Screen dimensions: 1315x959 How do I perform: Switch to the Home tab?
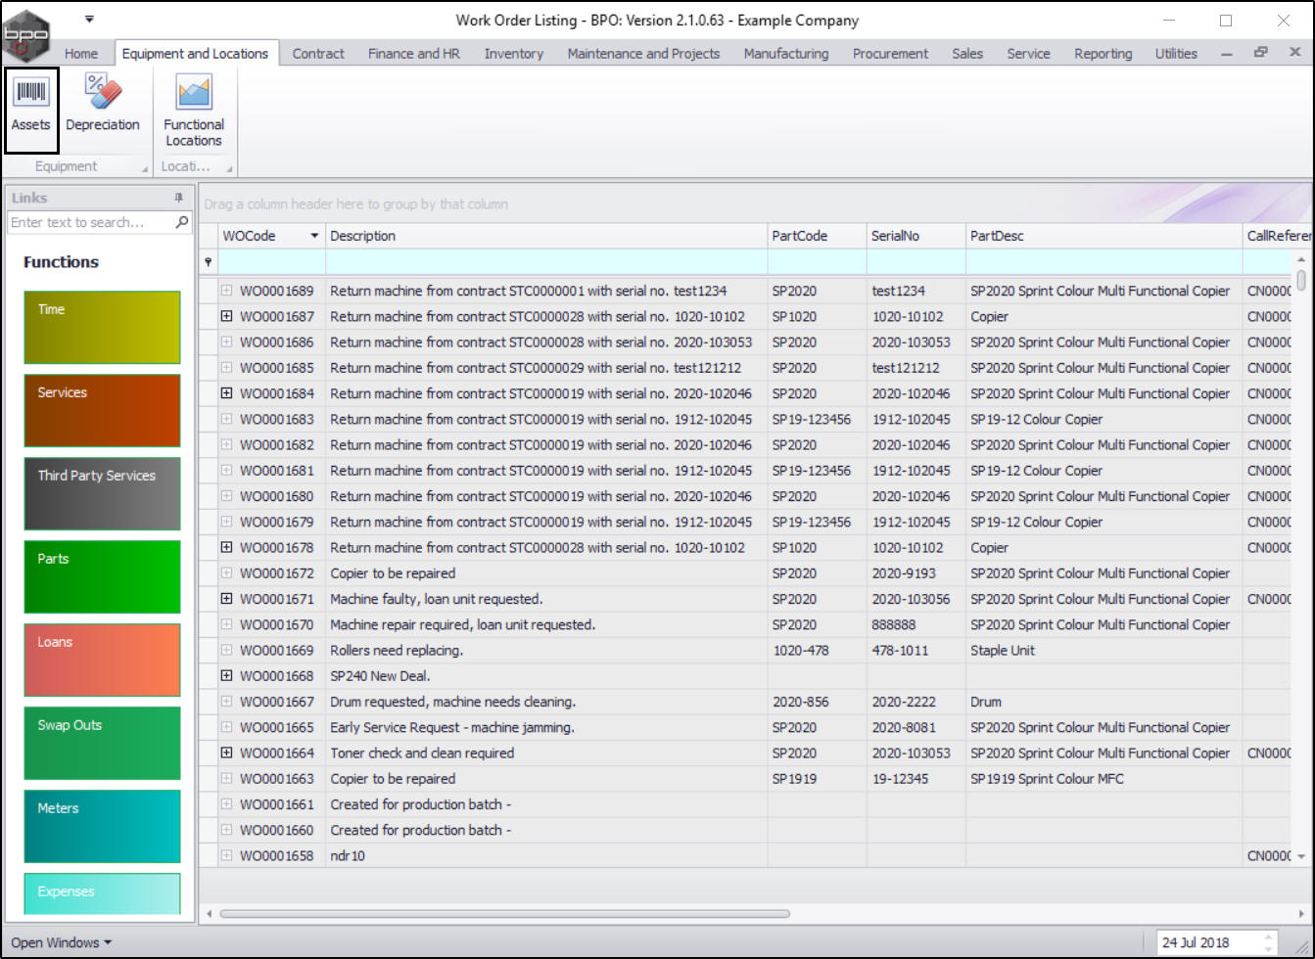click(81, 54)
